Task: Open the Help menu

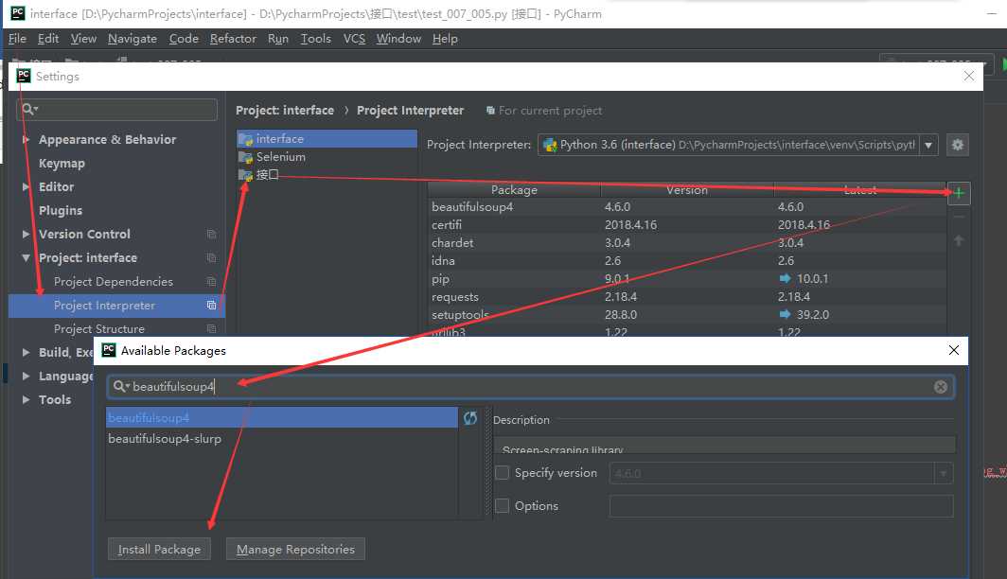Action: (x=445, y=39)
